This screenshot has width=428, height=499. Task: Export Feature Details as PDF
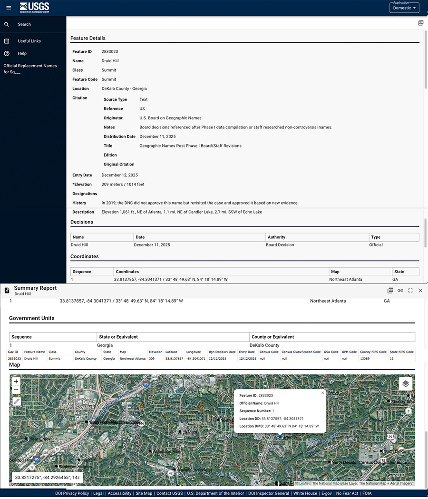420,23
